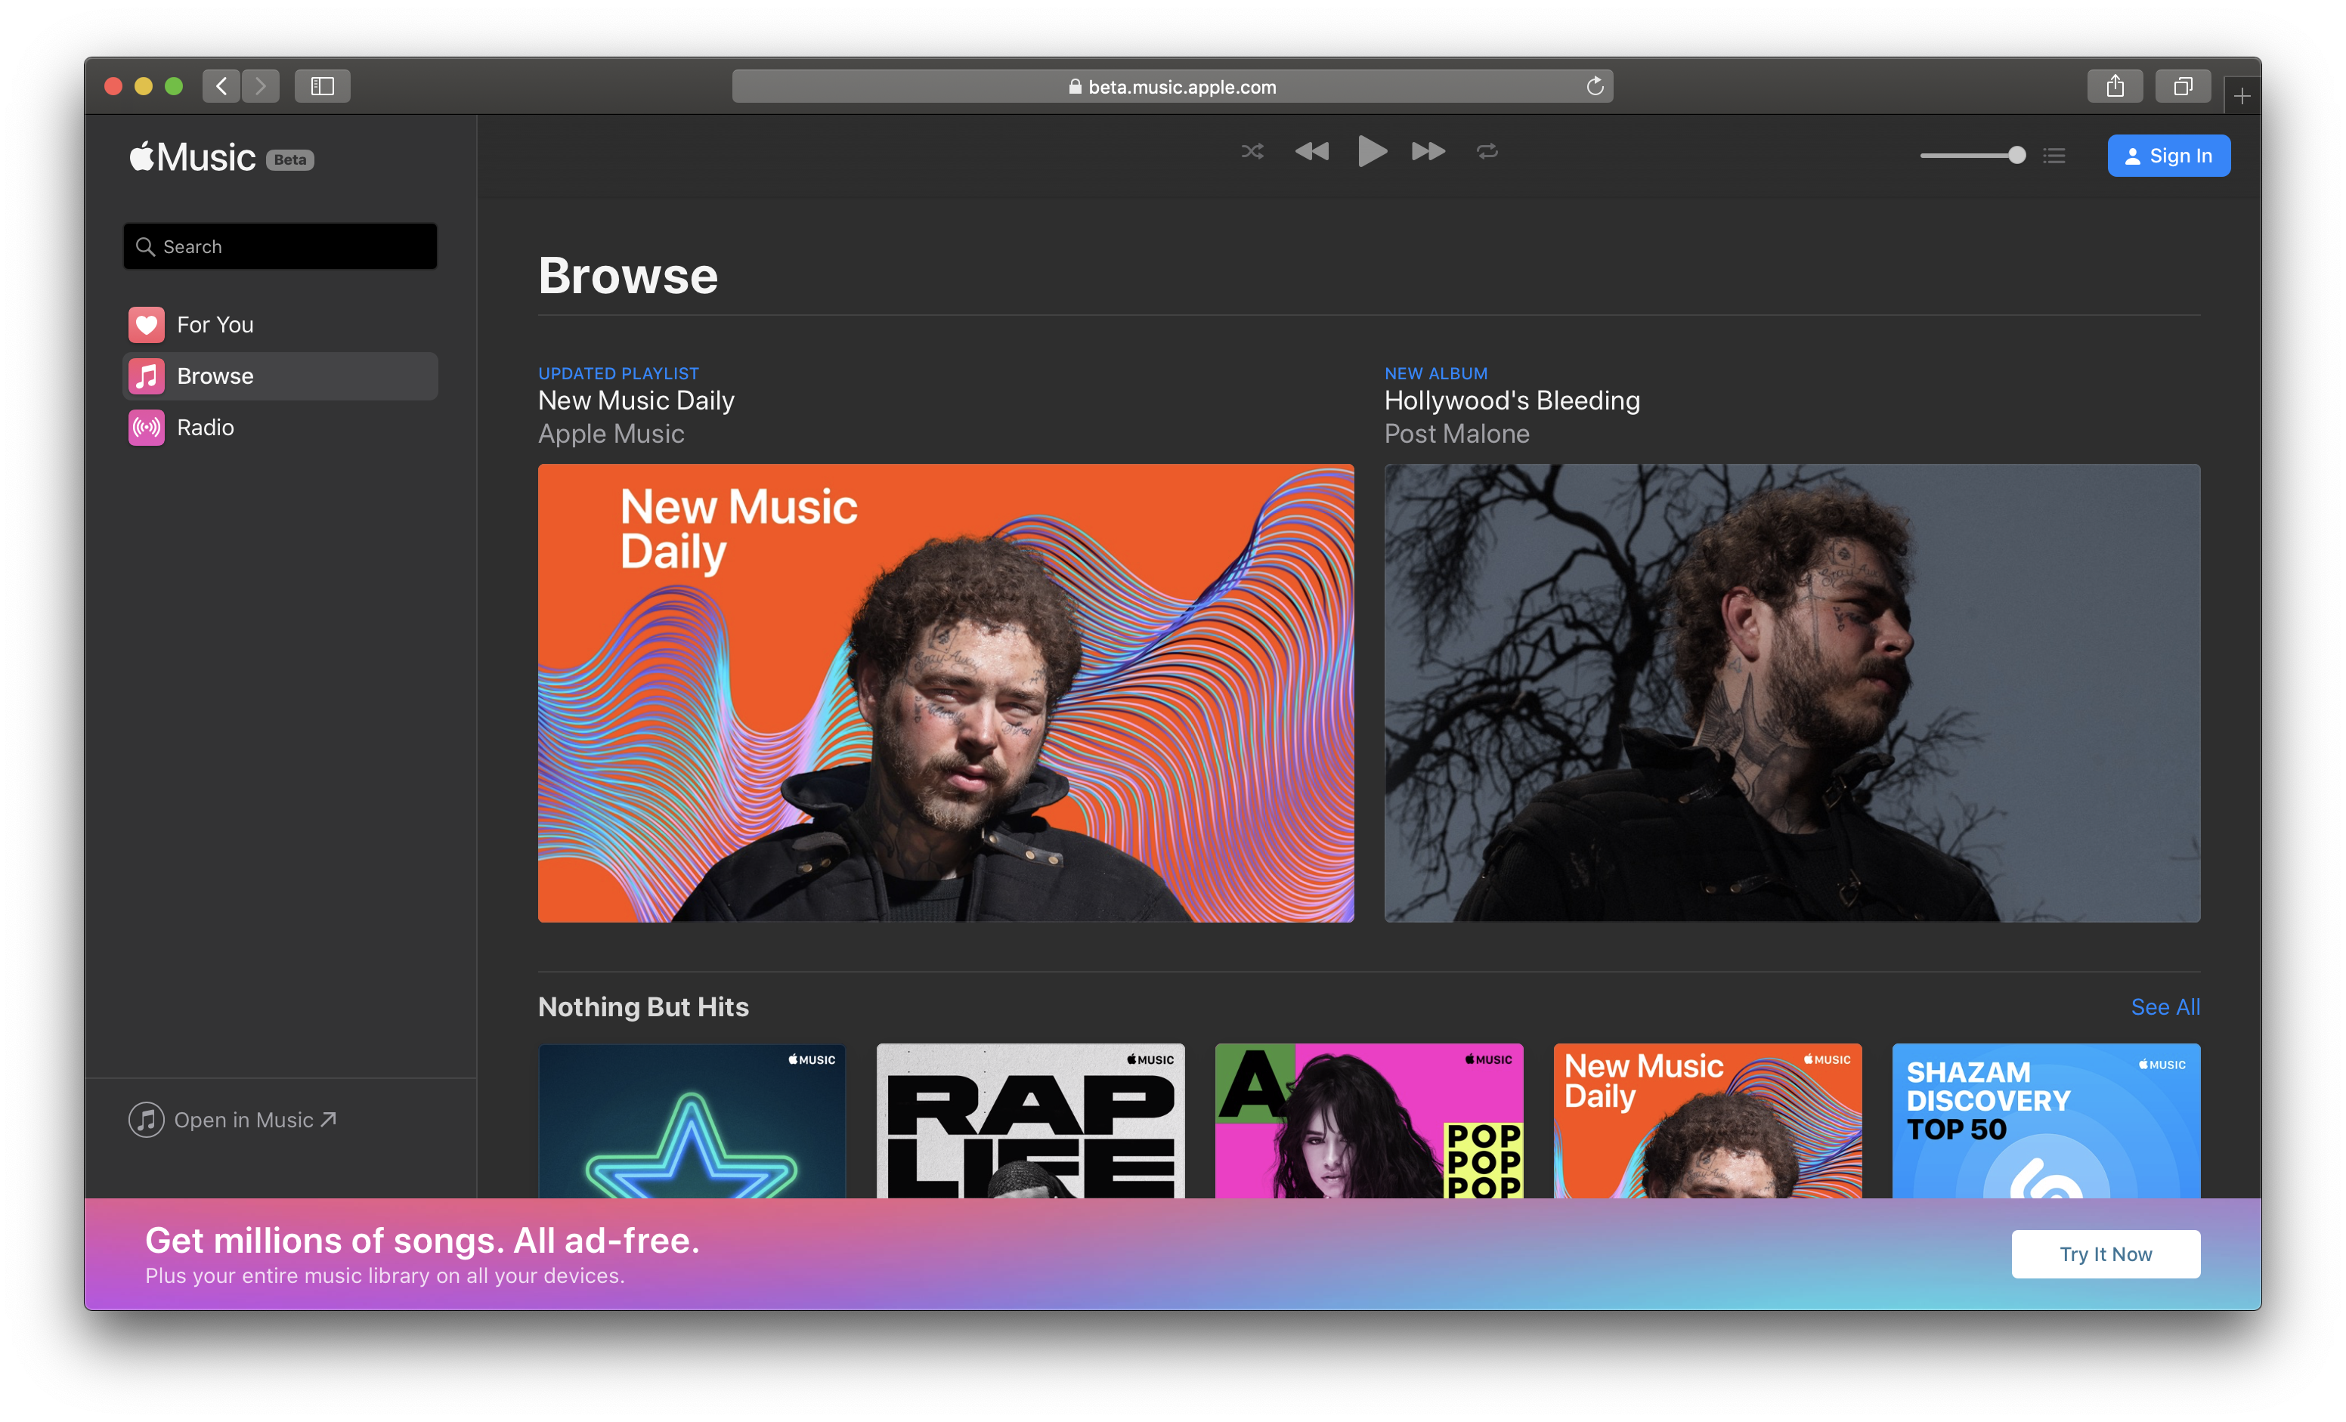The width and height of the screenshot is (2346, 1422).
Task: Select Browse in sidebar
Action: coord(215,376)
